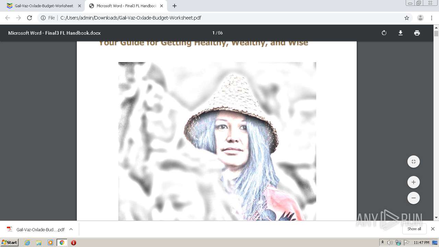The height and width of the screenshot is (247, 439).
Task: Click the address bar URL
Action: click(x=131, y=18)
